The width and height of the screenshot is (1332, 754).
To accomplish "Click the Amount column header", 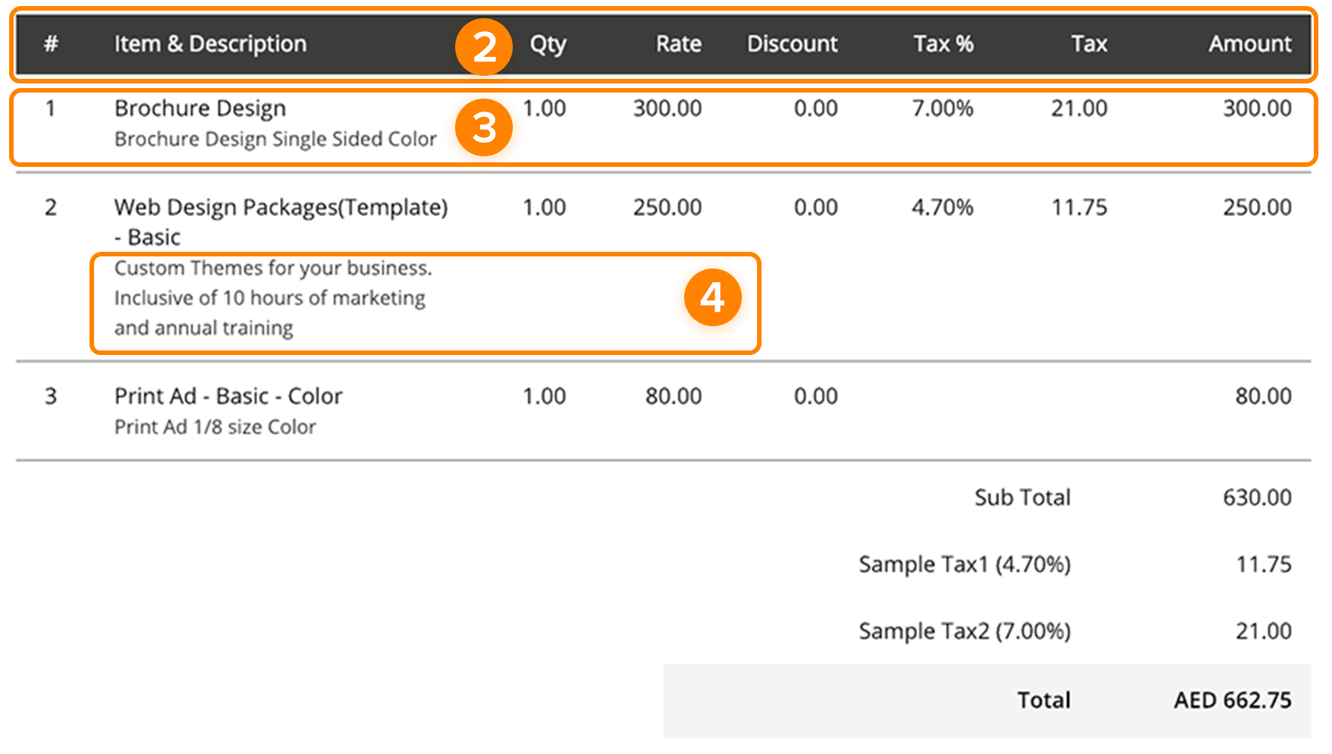I will [1249, 44].
